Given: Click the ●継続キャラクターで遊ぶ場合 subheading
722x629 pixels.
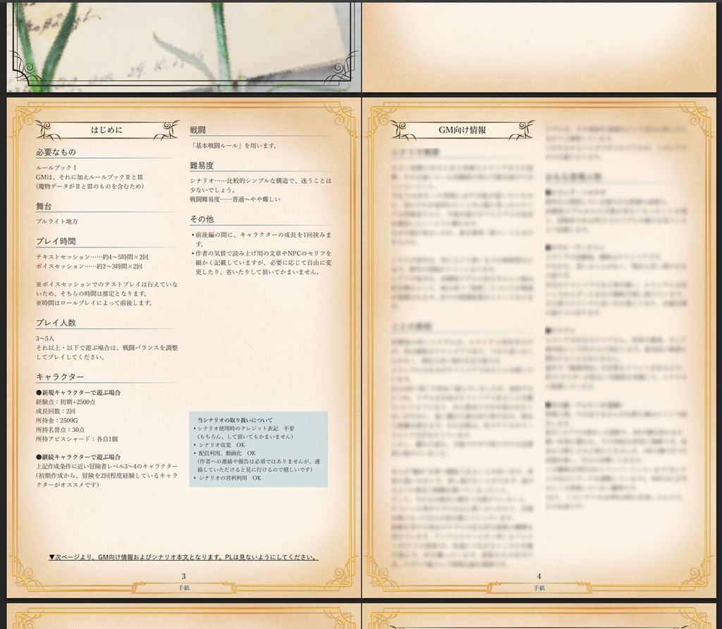Looking at the screenshot, I should [78, 457].
